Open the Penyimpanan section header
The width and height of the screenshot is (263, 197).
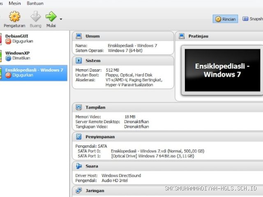(x=168, y=137)
